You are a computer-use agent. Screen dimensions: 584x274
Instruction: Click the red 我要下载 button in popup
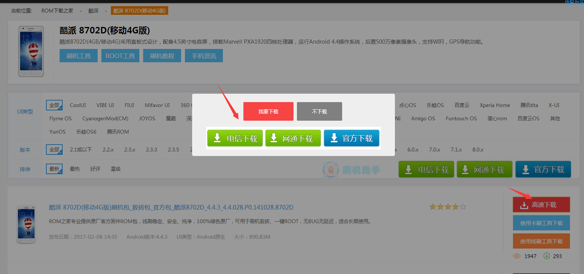pos(268,112)
